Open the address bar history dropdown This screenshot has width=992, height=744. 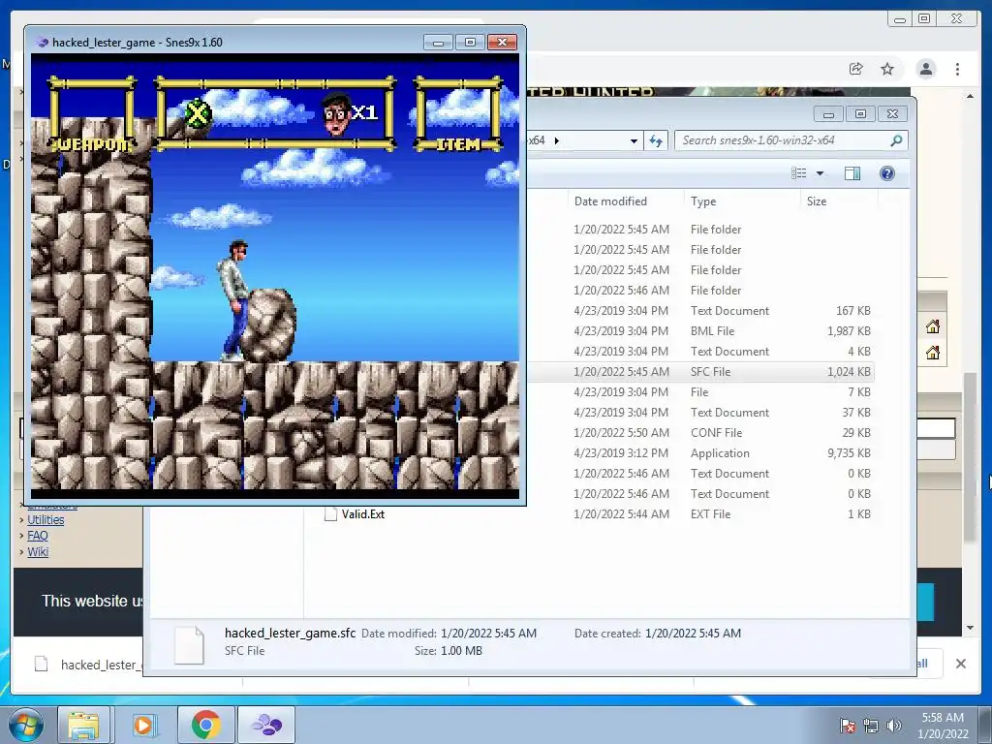coord(634,141)
